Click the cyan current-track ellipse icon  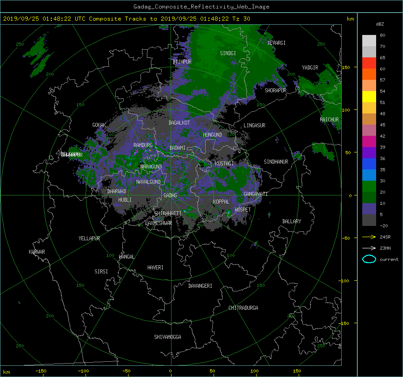pyautogui.click(x=369, y=259)
